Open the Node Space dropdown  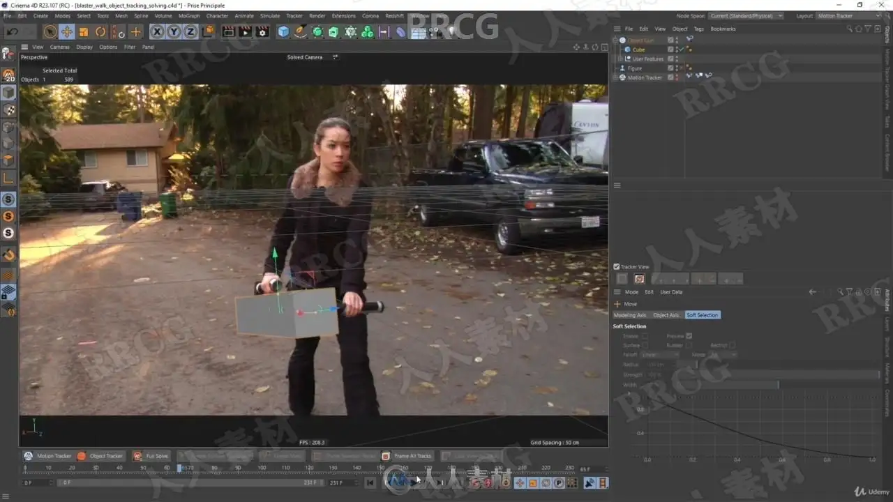click(746, 15)
